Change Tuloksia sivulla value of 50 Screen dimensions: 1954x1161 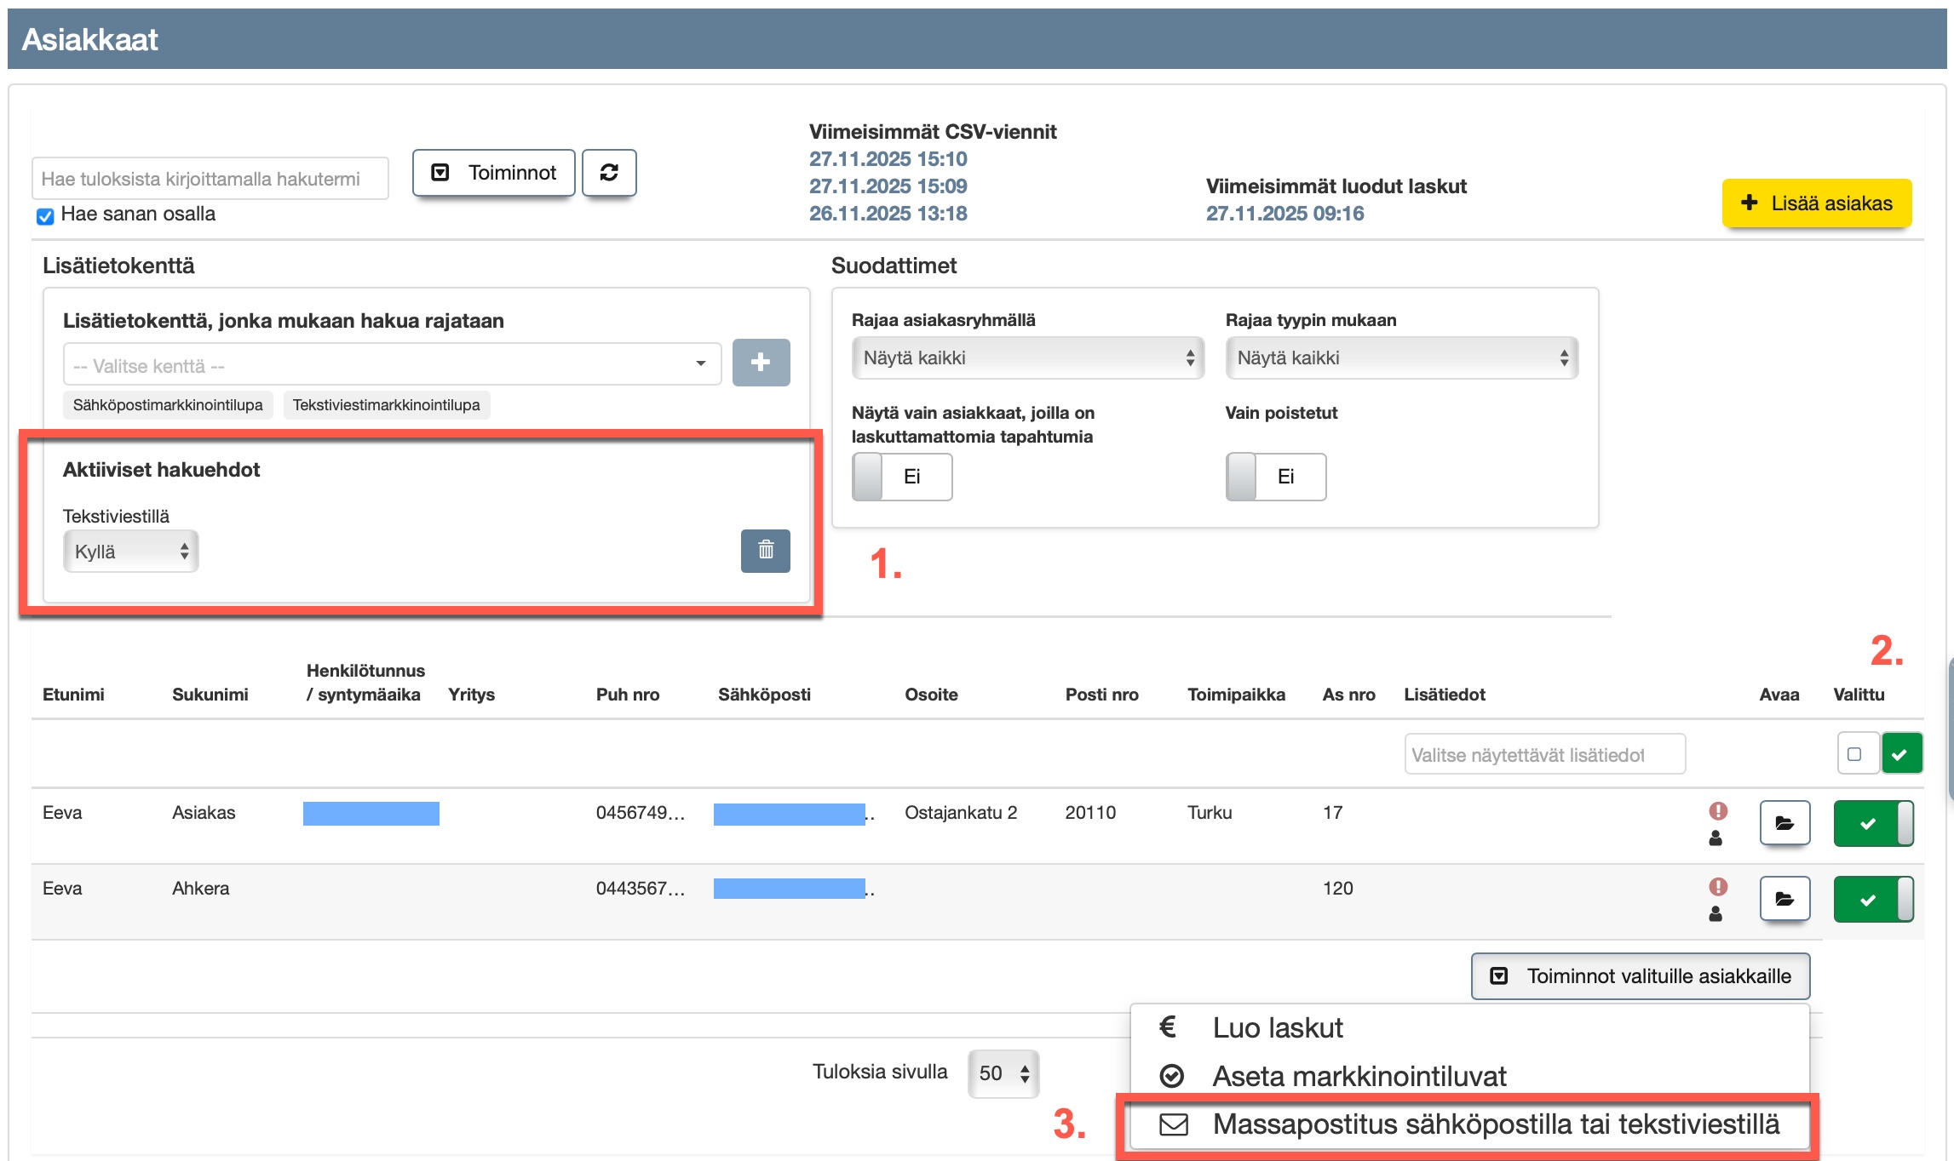pyautogui.click(x=1003, y=1073)
